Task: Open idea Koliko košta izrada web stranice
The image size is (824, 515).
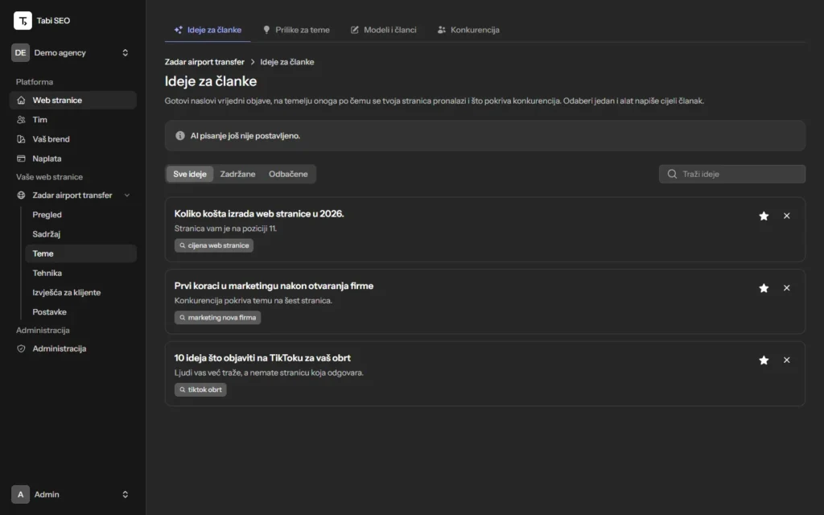Action: pyautogui.click(x=259, y=214)
